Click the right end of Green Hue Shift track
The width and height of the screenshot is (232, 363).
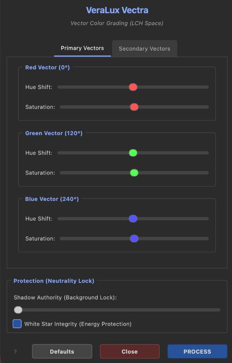[x=207, y=153]
